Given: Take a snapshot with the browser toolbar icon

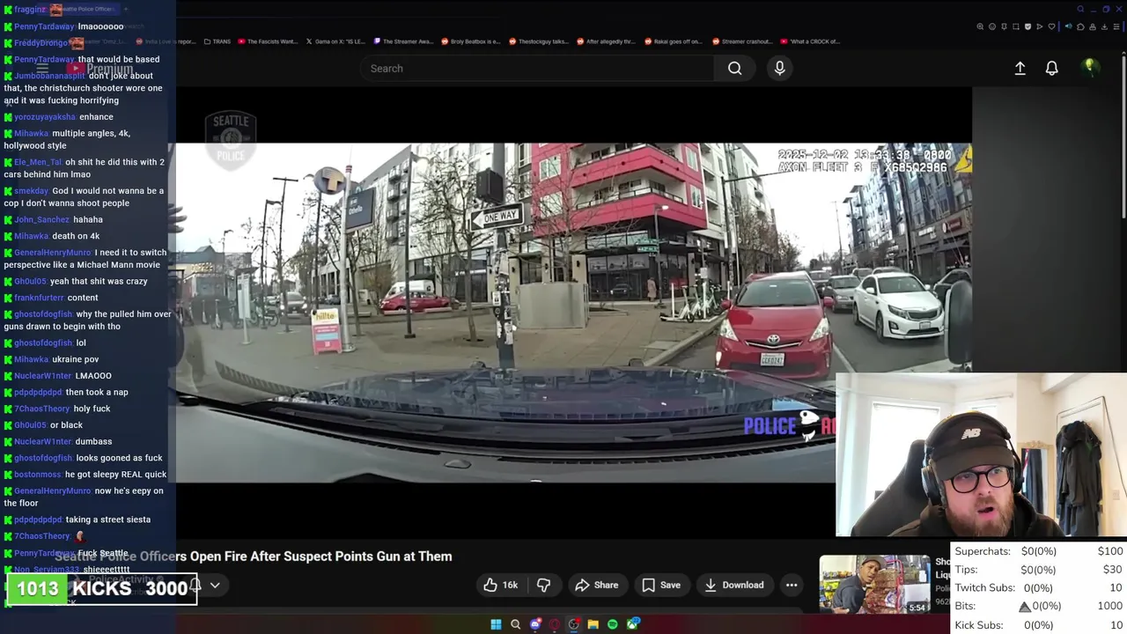Looking at the screenshot, I should (1016, 26).
